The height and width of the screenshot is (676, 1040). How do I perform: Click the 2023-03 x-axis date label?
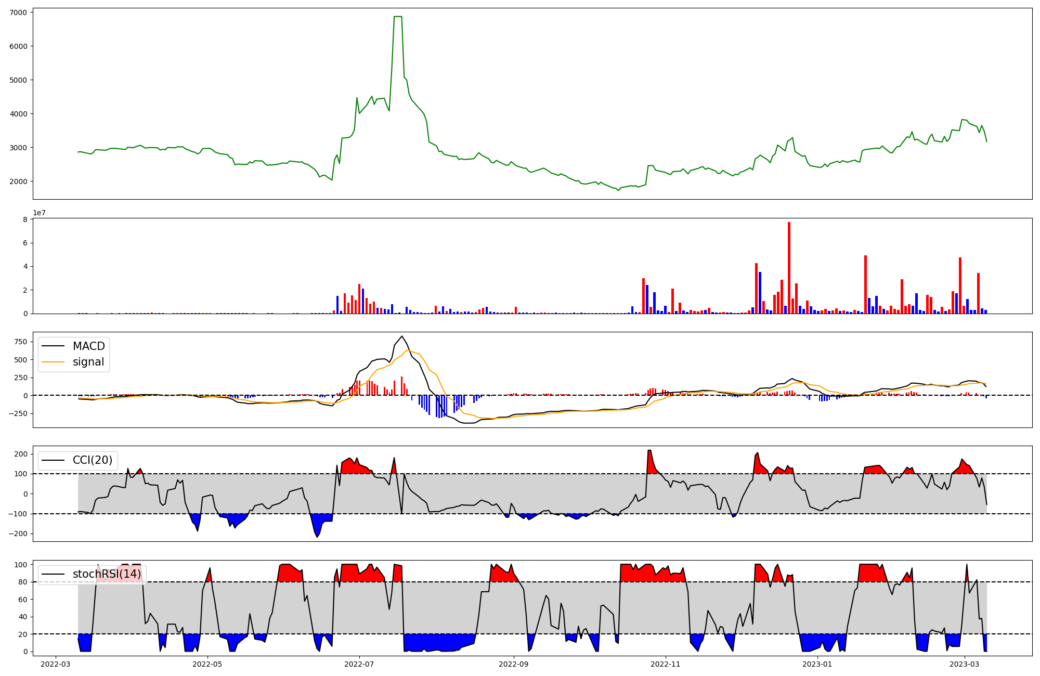965,664
